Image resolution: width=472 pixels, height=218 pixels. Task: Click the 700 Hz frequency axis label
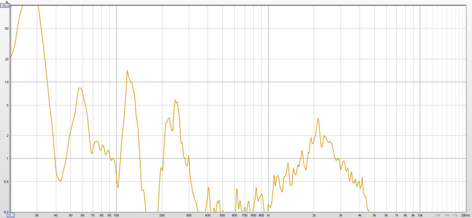click(x=244, y=215)
